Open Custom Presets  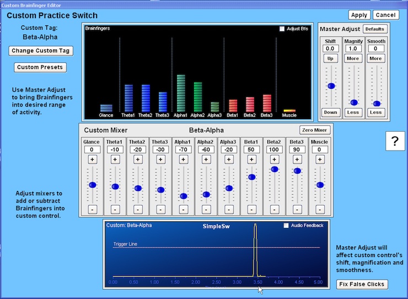tap(40, 67)
